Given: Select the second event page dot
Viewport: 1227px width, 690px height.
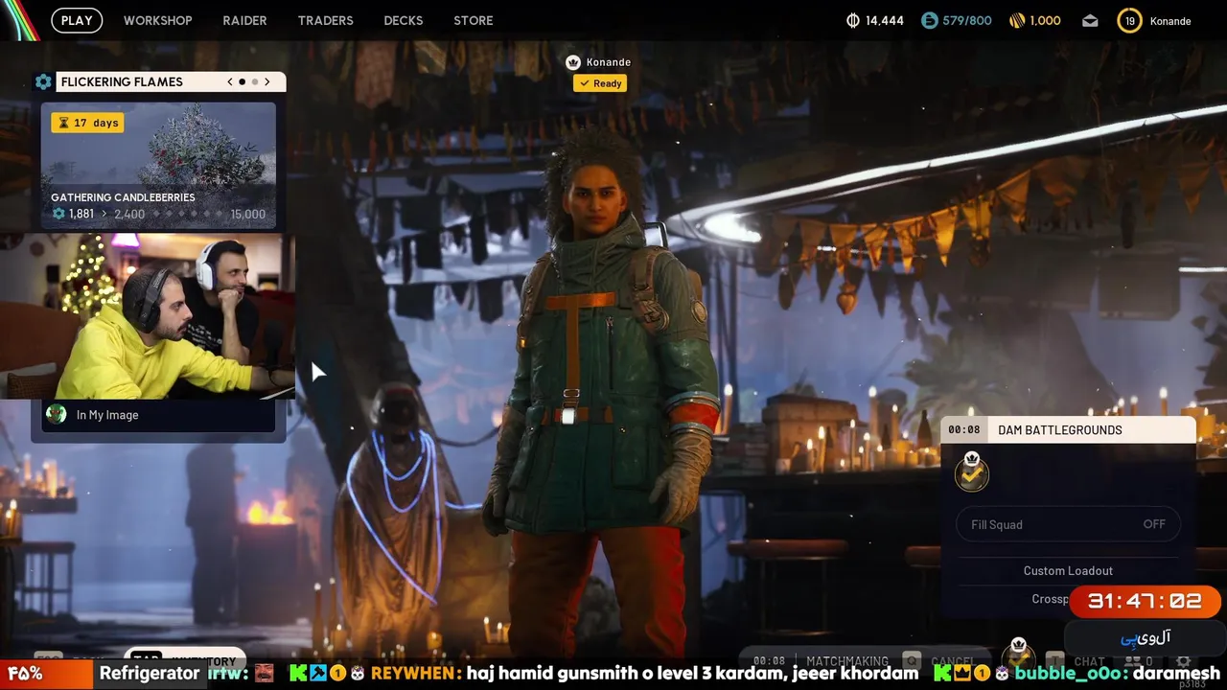Looking at the screenshot, I should click(255, 81).
